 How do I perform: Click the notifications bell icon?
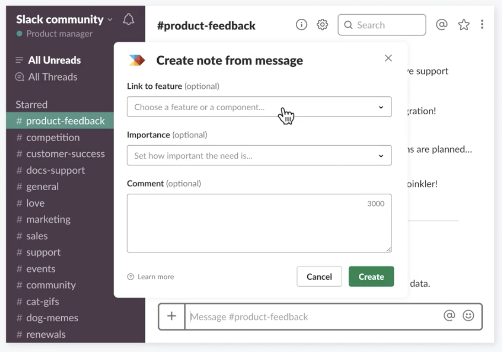[128, 20]
